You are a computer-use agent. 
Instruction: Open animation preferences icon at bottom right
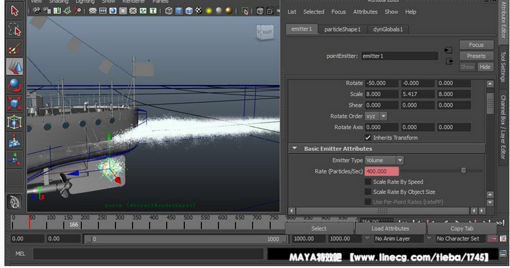click(x=503, y=239)
